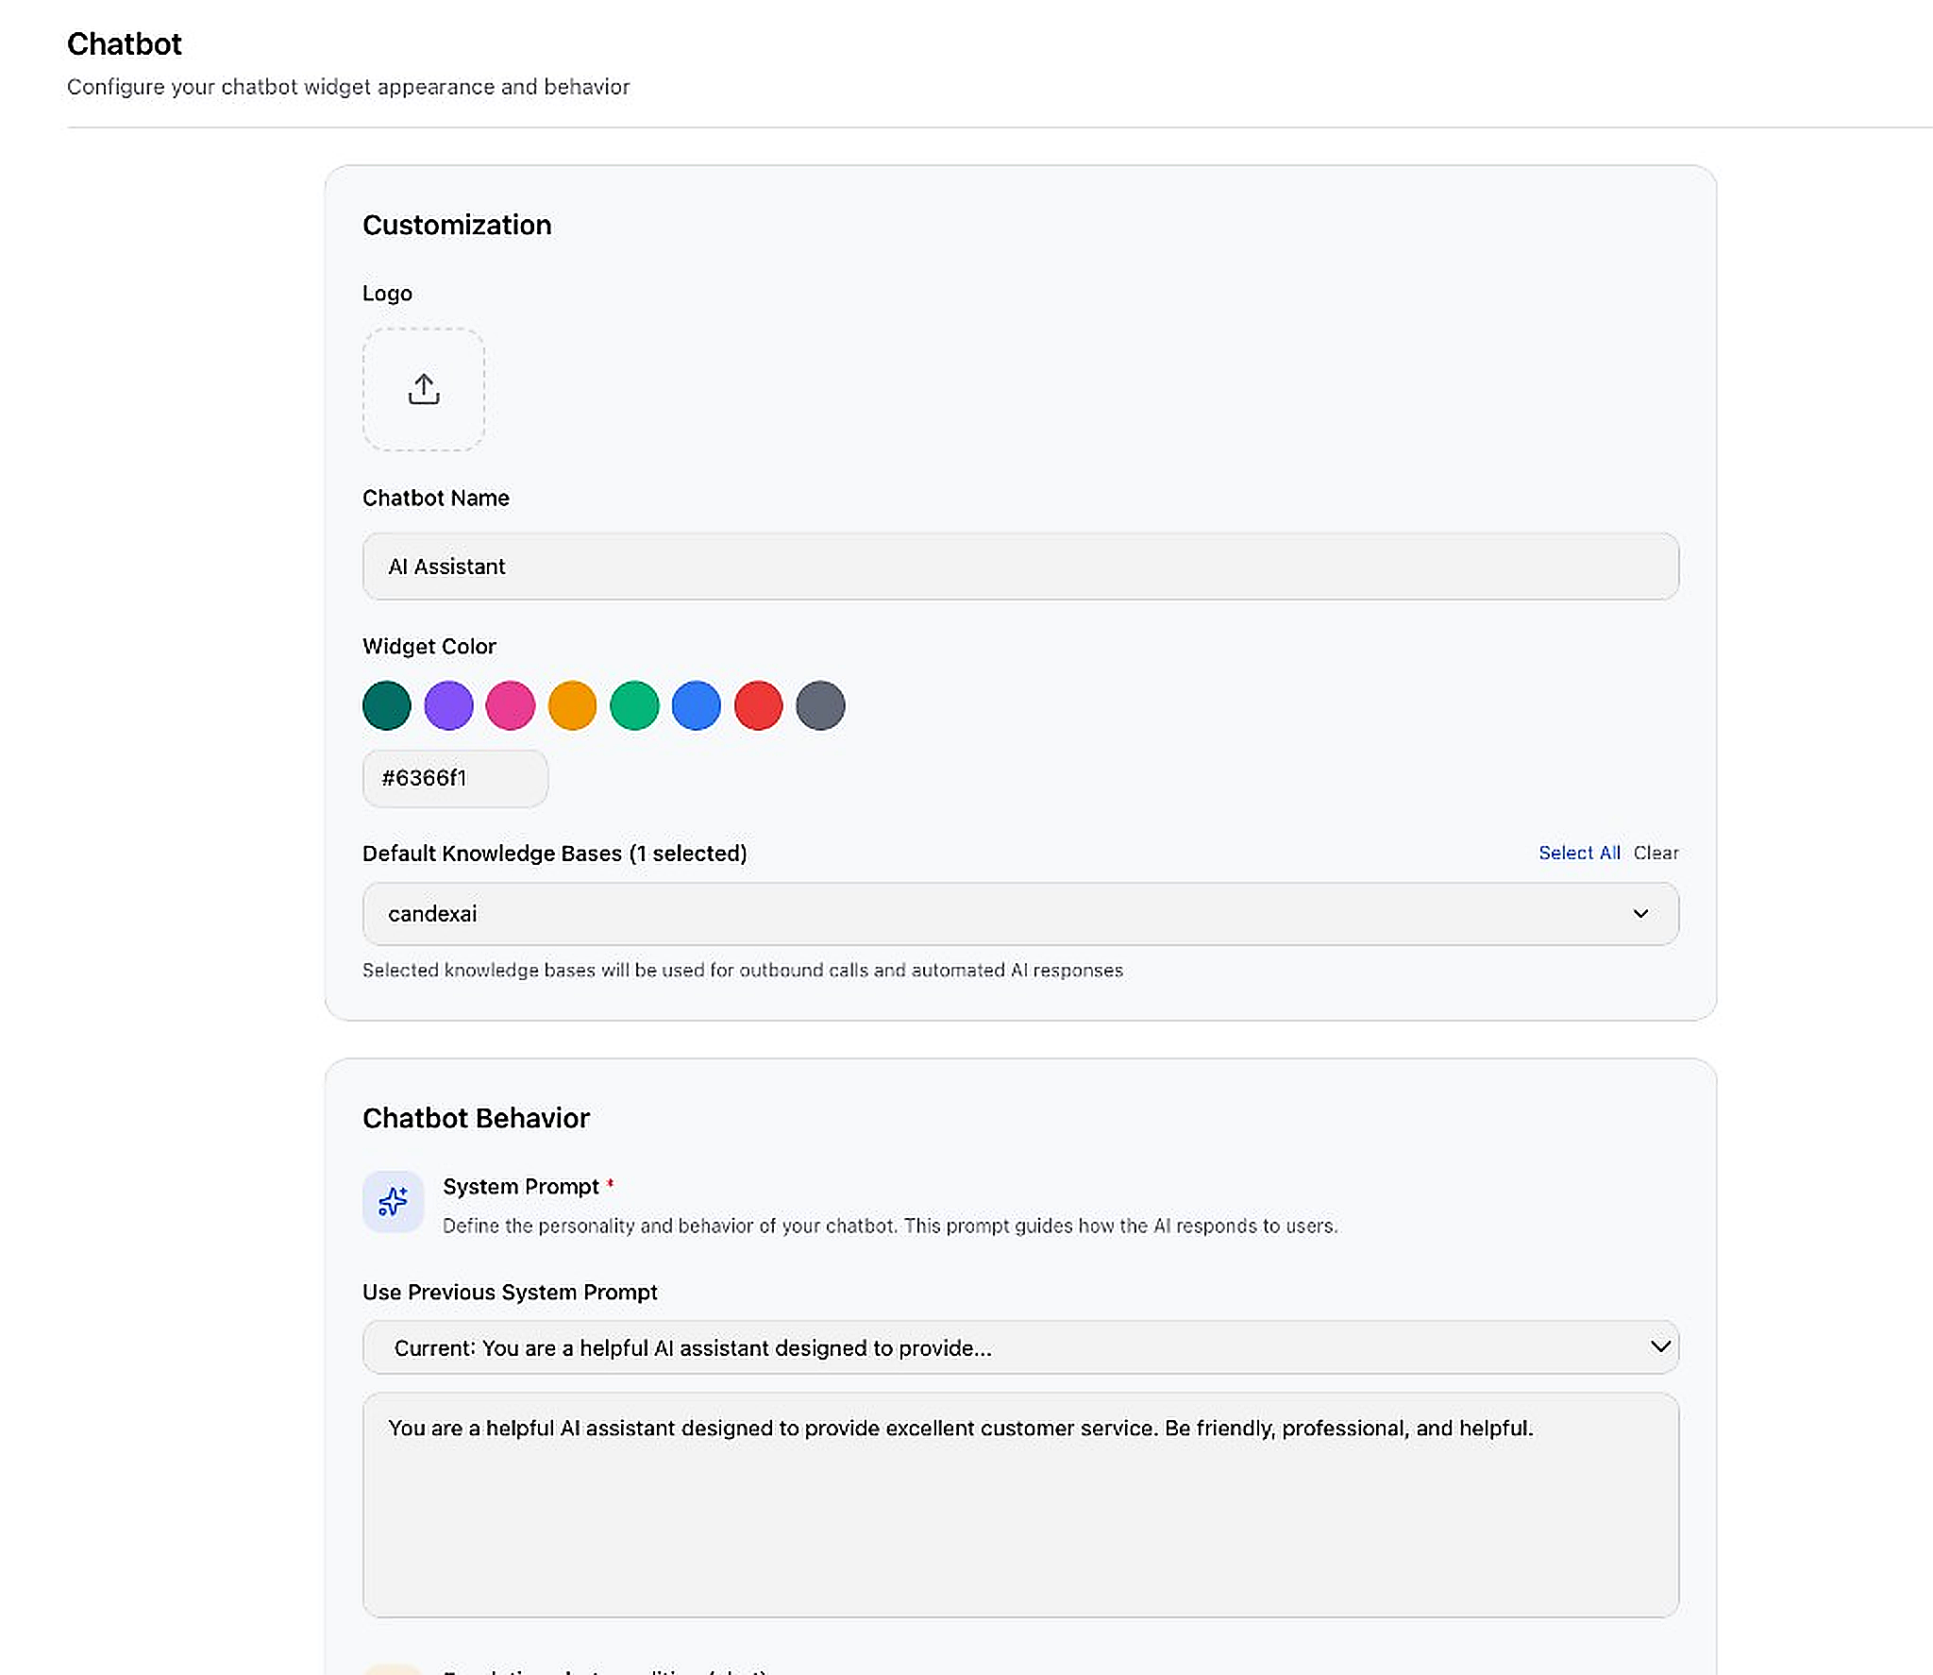Click into the Chatbot Name input field

[1020, 567]
